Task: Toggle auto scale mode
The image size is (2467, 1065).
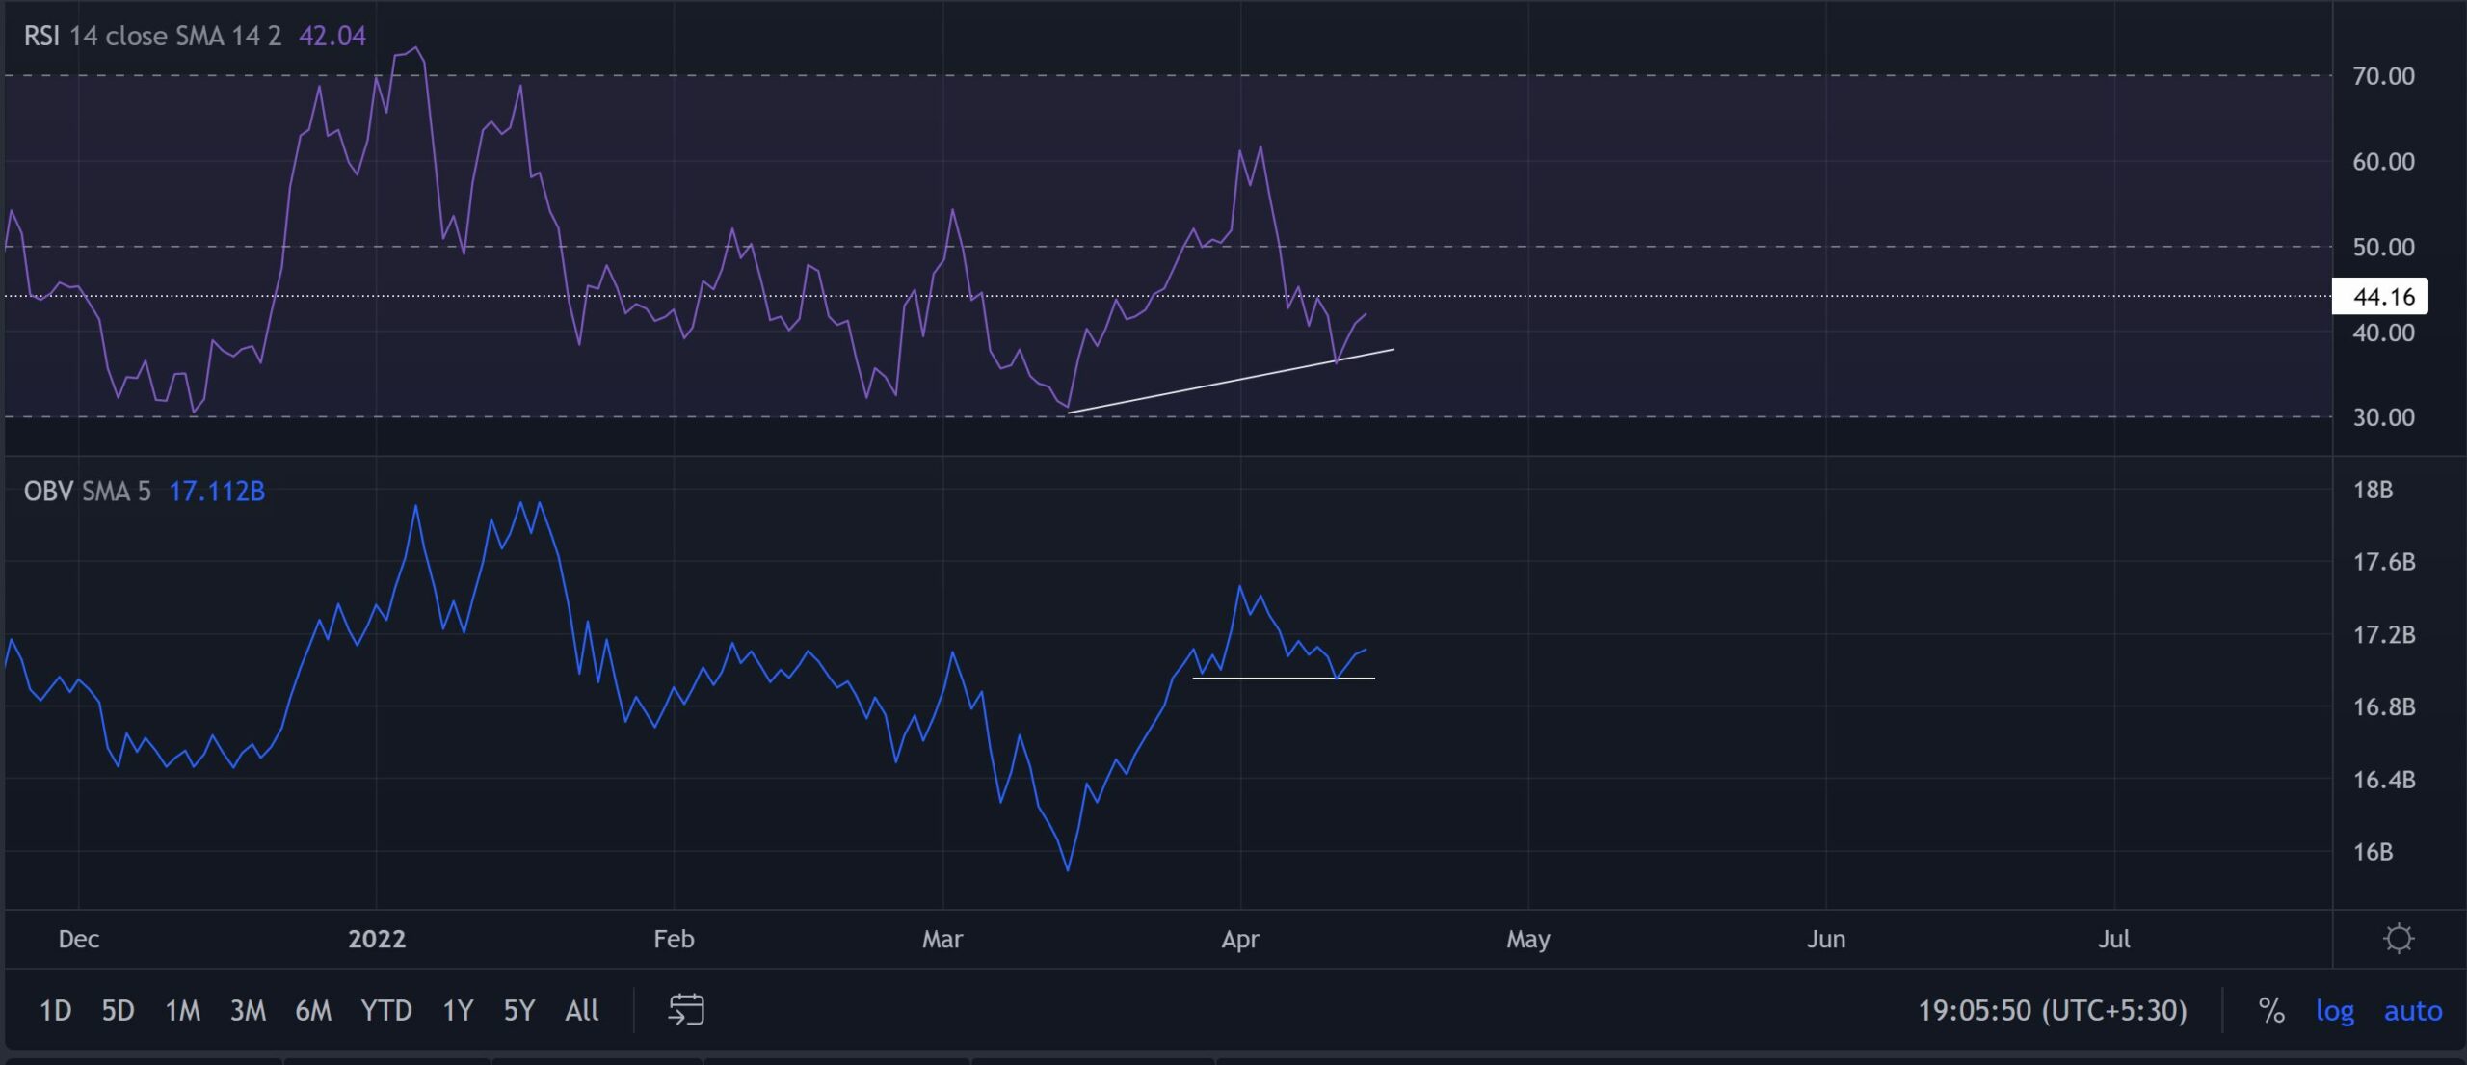Action: click(x=2413, y=1010)
